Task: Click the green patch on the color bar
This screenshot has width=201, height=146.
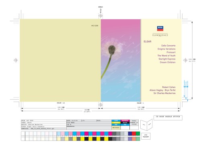Action: [138, 134]
